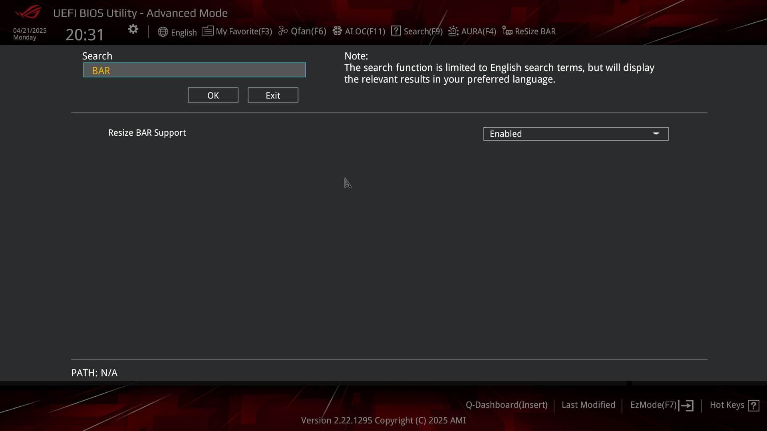
Task: Show the Hot Keys text link
Action: (727, 405)
